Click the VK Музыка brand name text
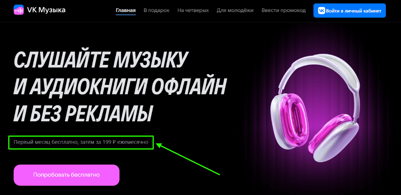Viewport: 401px width, 195px height. click(46, 10)
